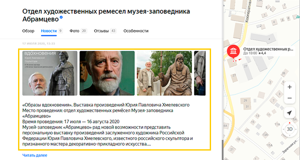Open the bronze monk sculpture photo
The height and width of the screenshot is (160, 300).
coord(164,73)
